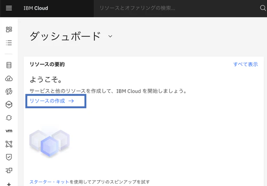Click the plus icon at sidebar bottom
The width and height of the screenshot is (267, 186).
click(9, 184)
